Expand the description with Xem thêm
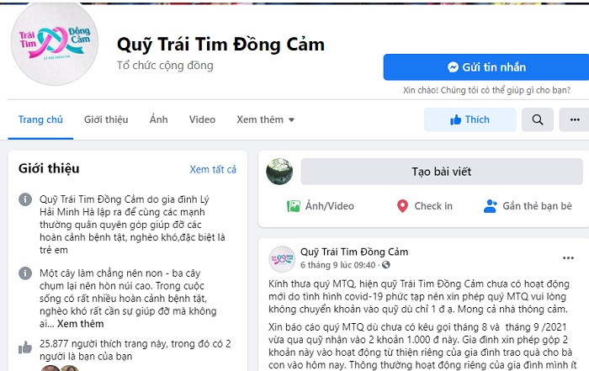This screenshot has width=589, height=371. pos(81,324)
